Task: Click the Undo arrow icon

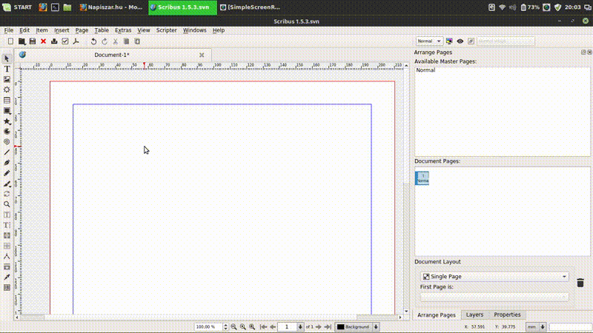Action: point(93,41)
